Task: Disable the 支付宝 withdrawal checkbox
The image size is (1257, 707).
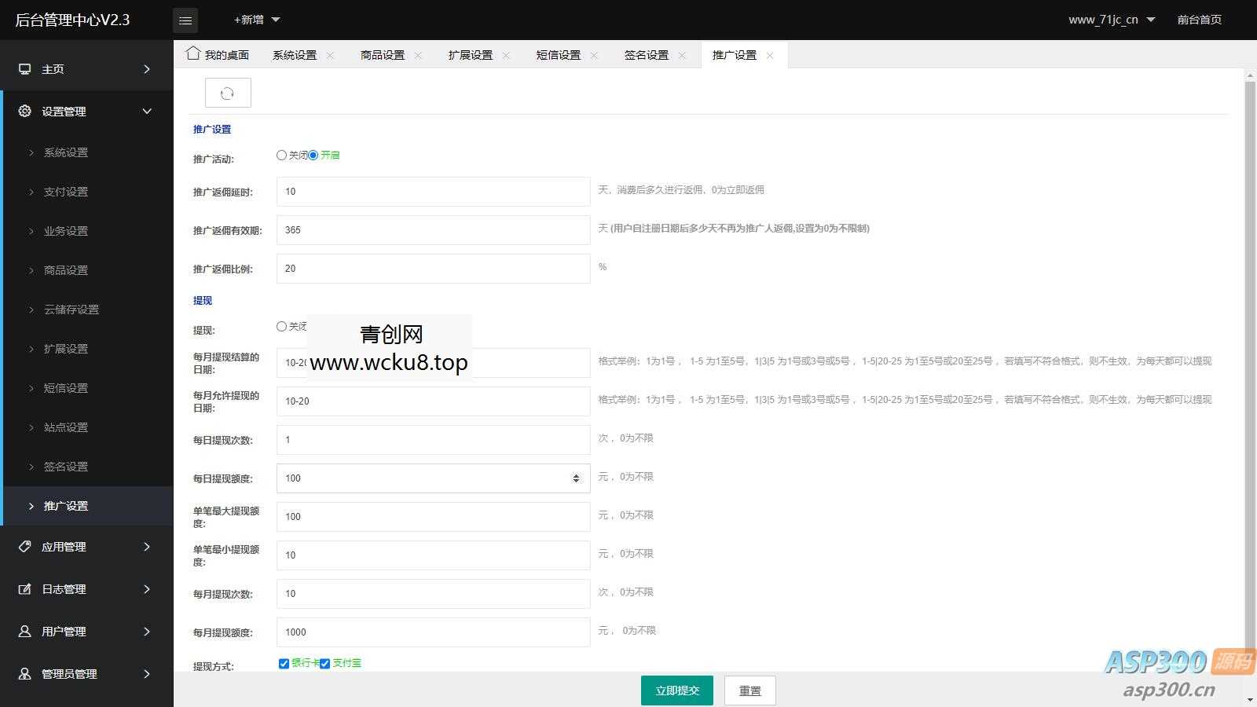Action: (324, 663)
